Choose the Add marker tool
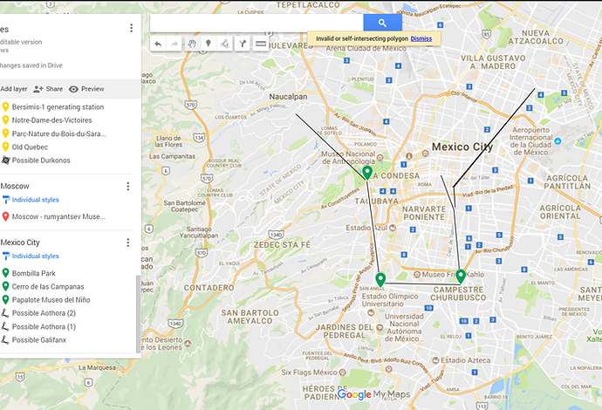 click(x=209, y=43)
